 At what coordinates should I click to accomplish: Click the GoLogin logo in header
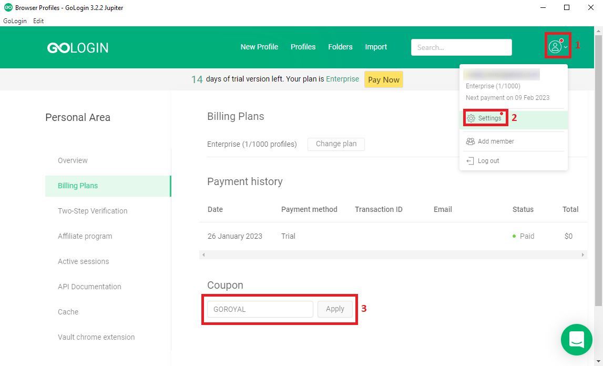click(x=78, y=47)
